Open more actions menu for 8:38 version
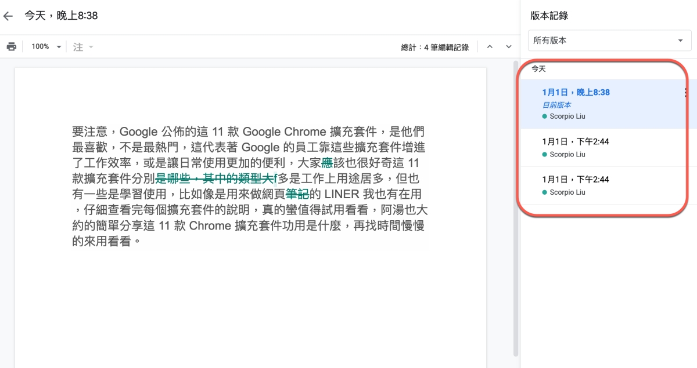Viewport: 697px width, 368px height. [x=687, y=93]
